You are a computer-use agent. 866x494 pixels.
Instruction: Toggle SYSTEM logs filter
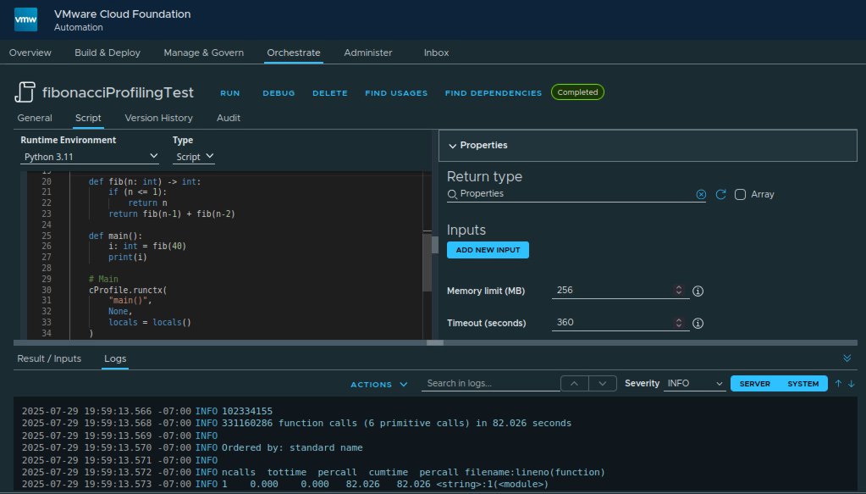pos(803,384)
